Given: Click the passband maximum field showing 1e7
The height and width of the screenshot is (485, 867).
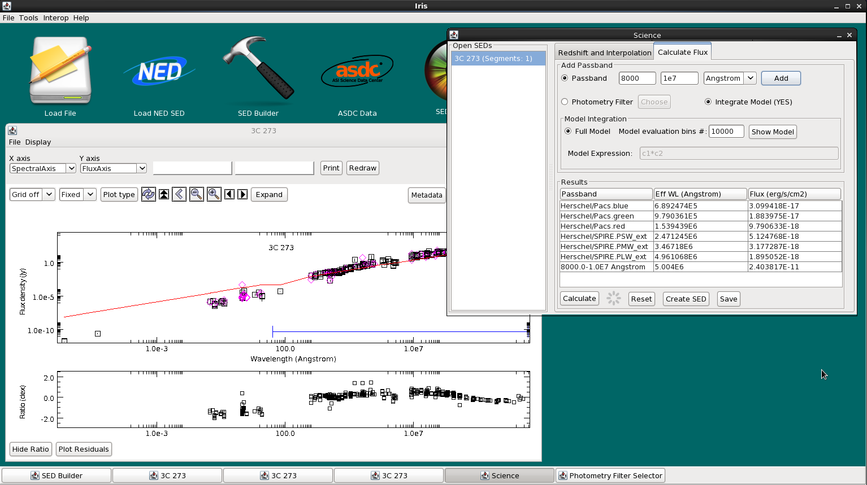Looking at the screenshot, I should point(679,78).
